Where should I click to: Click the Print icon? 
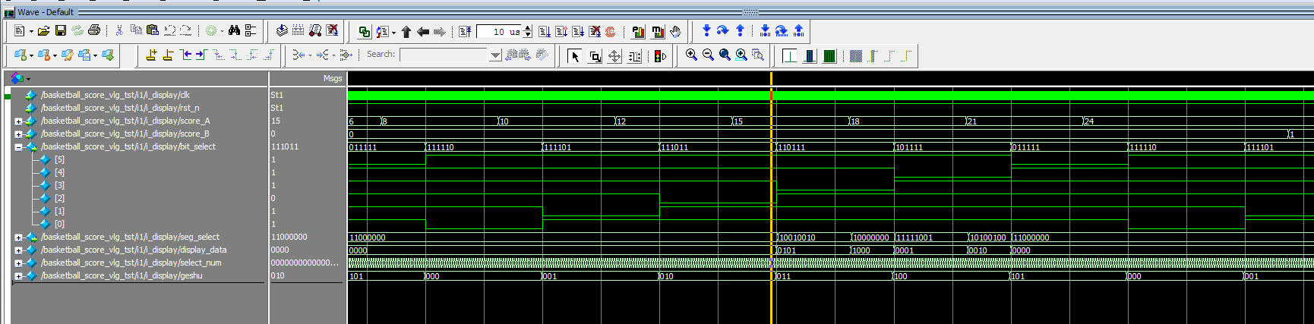pyautogui.click(x=94, y=31)
